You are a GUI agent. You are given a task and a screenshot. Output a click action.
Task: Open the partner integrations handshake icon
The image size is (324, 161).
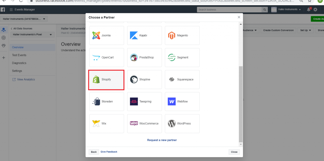[3, 45]
